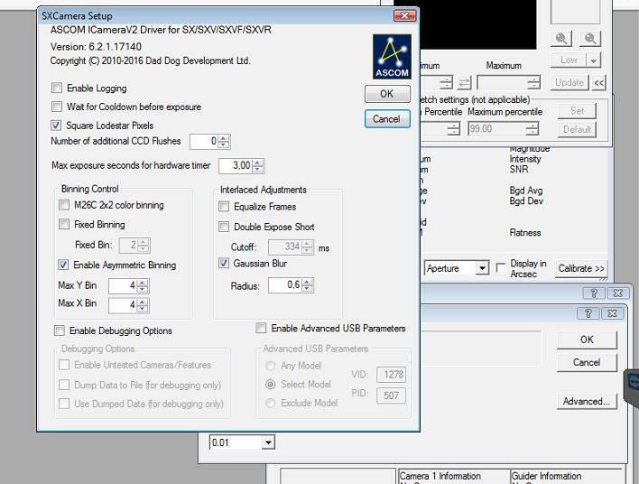The height and width of the screenshot is (484, 639).
Task: Uncheck Square Lodestar Pixels
Action: (x=56, y=126)
